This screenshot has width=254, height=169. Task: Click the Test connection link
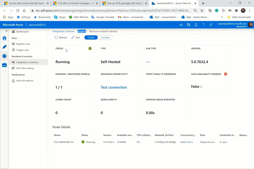point(114,87)
